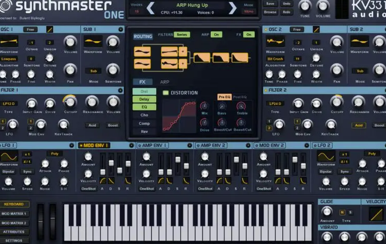Click the Save button
This screenshot has width=386, height=244.
coord(270,4)
